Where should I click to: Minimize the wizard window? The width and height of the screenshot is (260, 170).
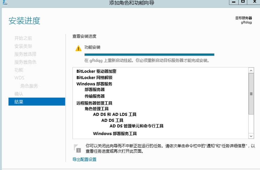[233, 2]
